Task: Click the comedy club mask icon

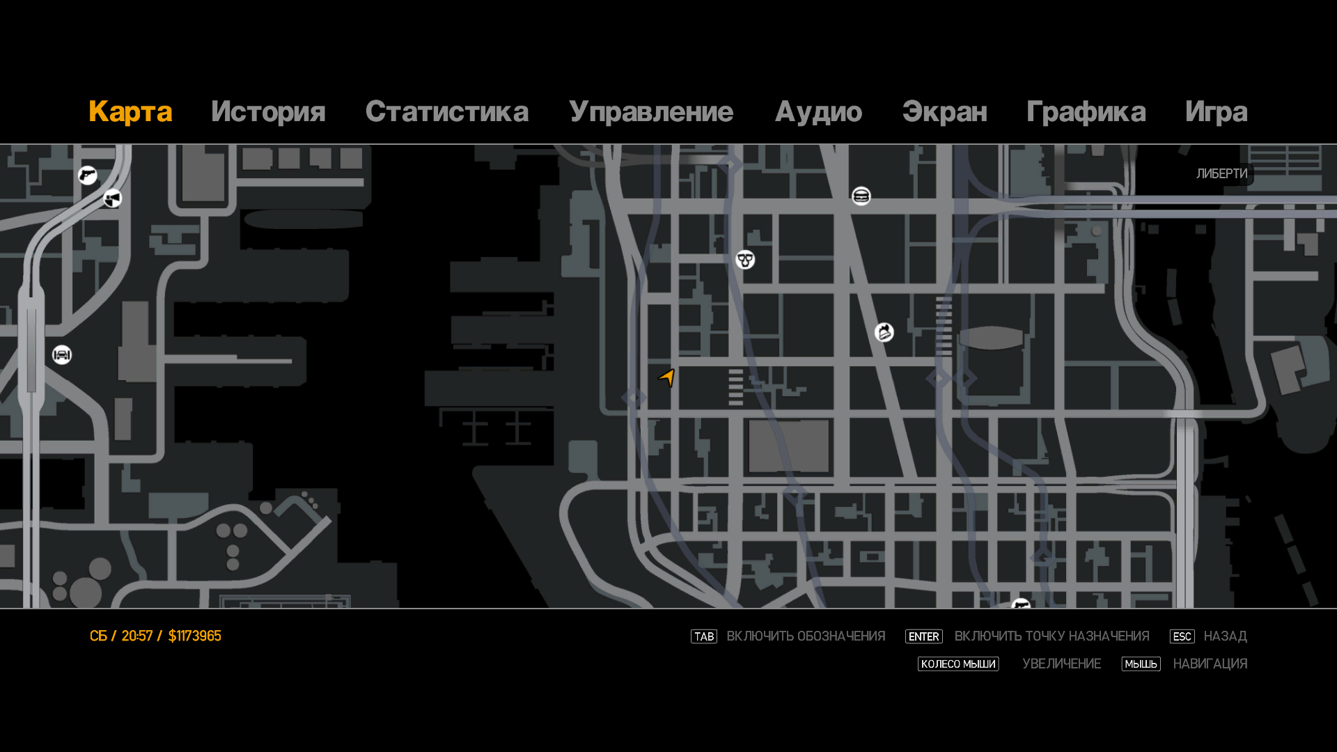Action: [745, 260]
